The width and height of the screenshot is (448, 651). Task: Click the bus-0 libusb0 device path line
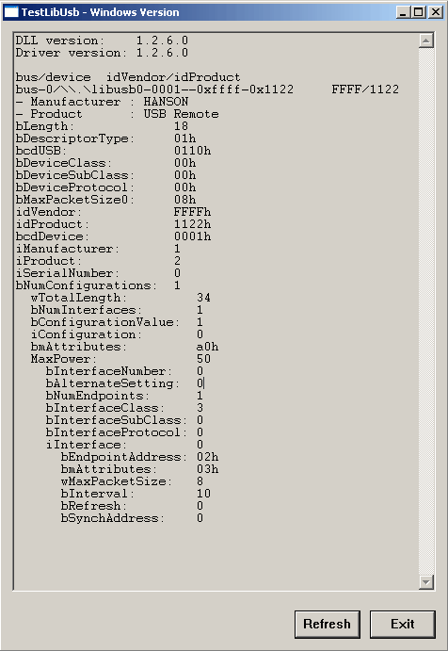point(207,90)
